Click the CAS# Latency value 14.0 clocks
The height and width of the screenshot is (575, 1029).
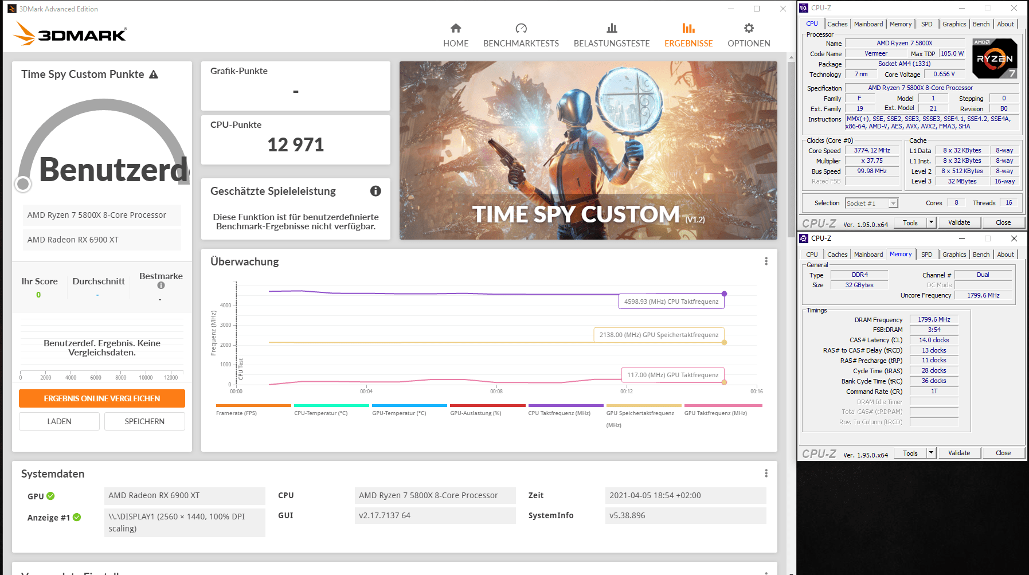[x=934, y=340]
